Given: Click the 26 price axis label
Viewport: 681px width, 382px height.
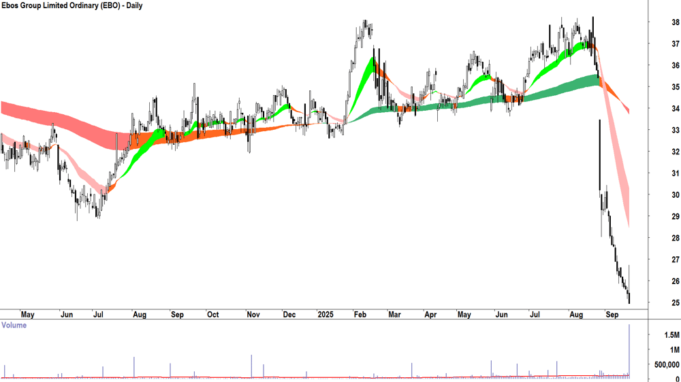Looking at the screenshot, I should coord(676,281).
